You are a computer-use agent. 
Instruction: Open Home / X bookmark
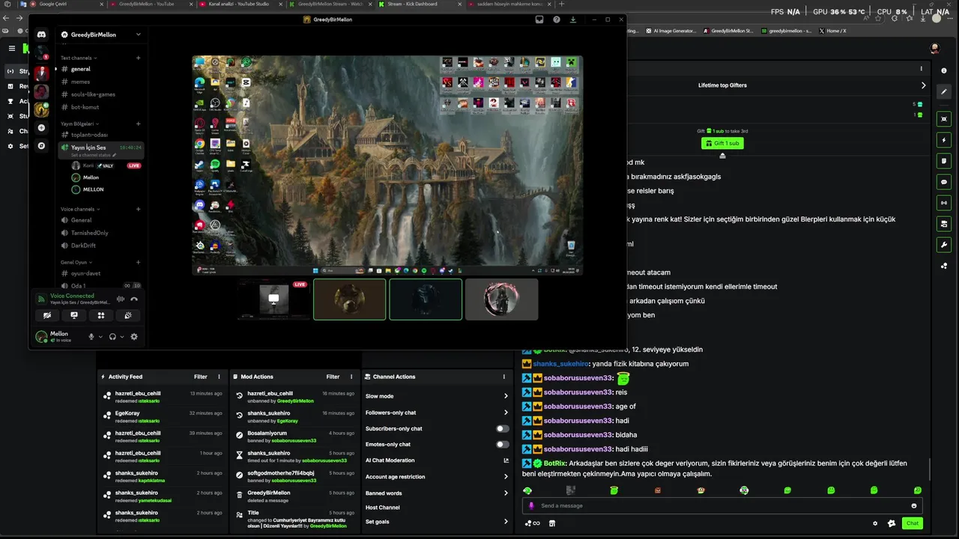[832, 31]
